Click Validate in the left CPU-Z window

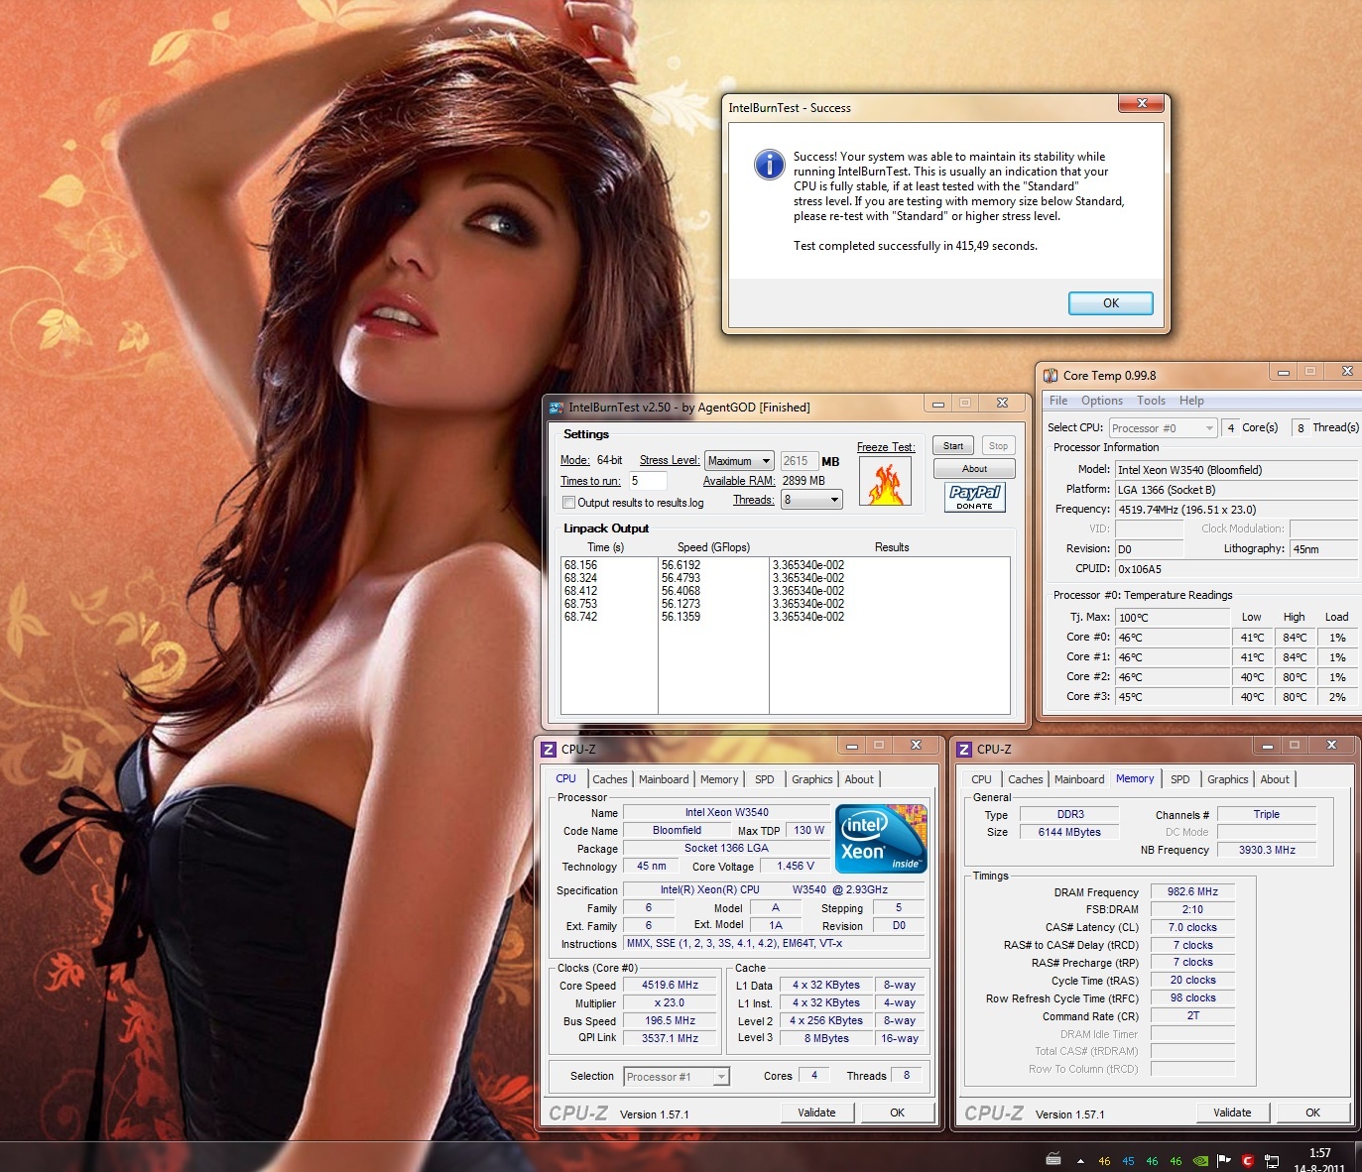[x=816, y=1113]
